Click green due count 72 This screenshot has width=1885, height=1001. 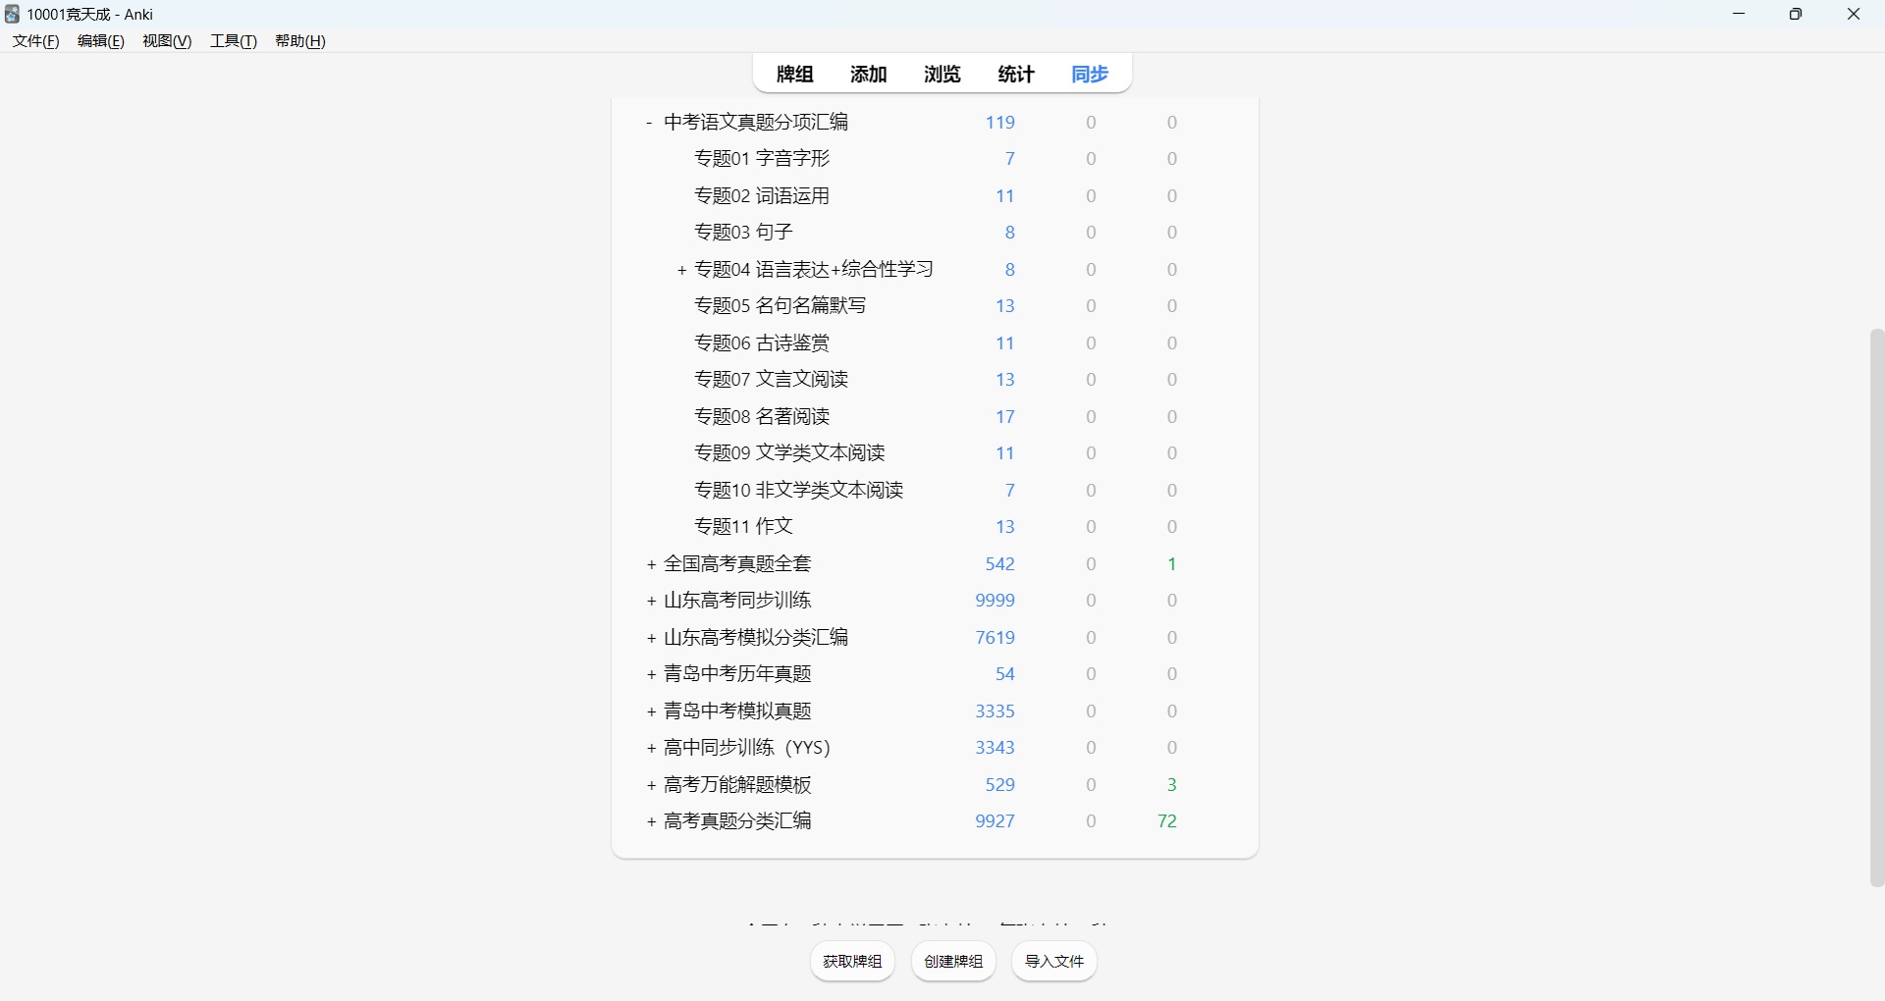1167,821
